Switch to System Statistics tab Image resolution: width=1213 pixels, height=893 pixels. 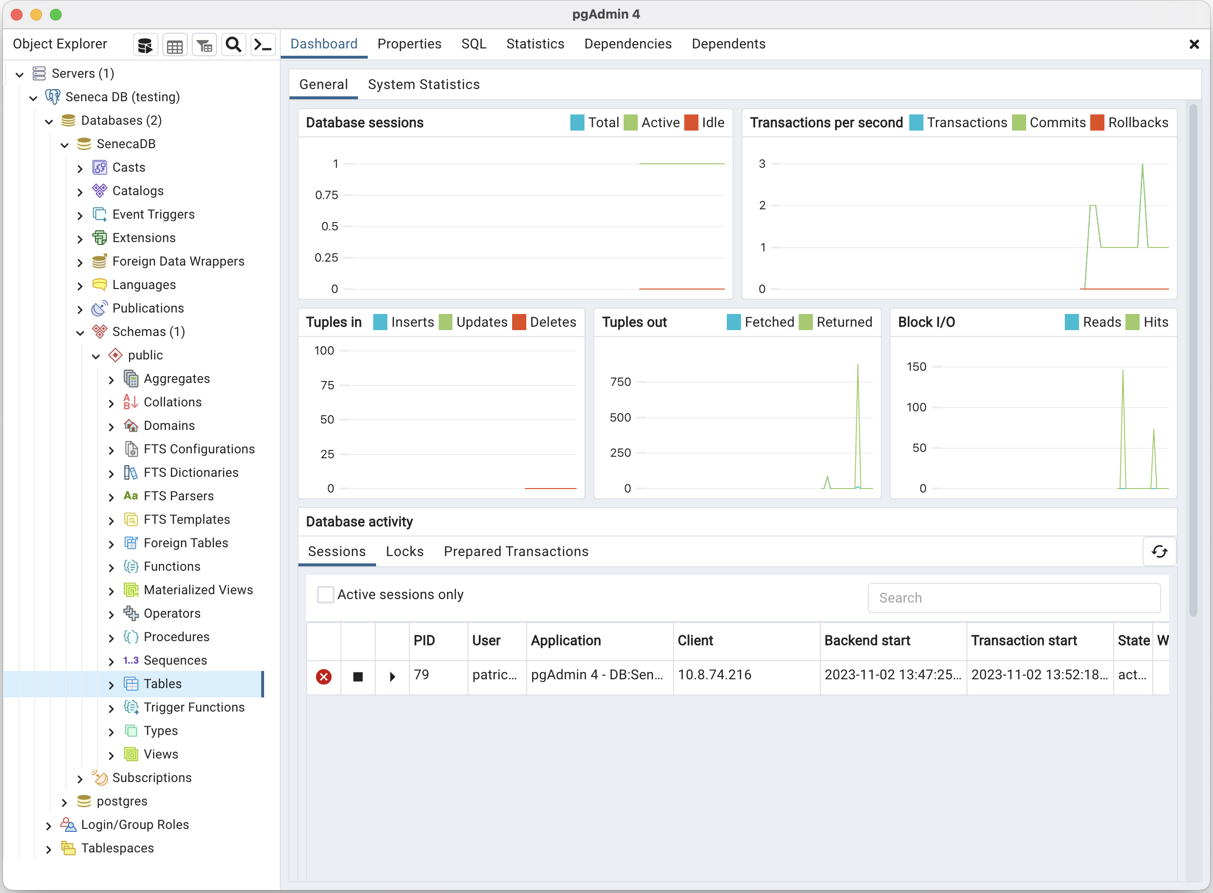pos(424,84)
